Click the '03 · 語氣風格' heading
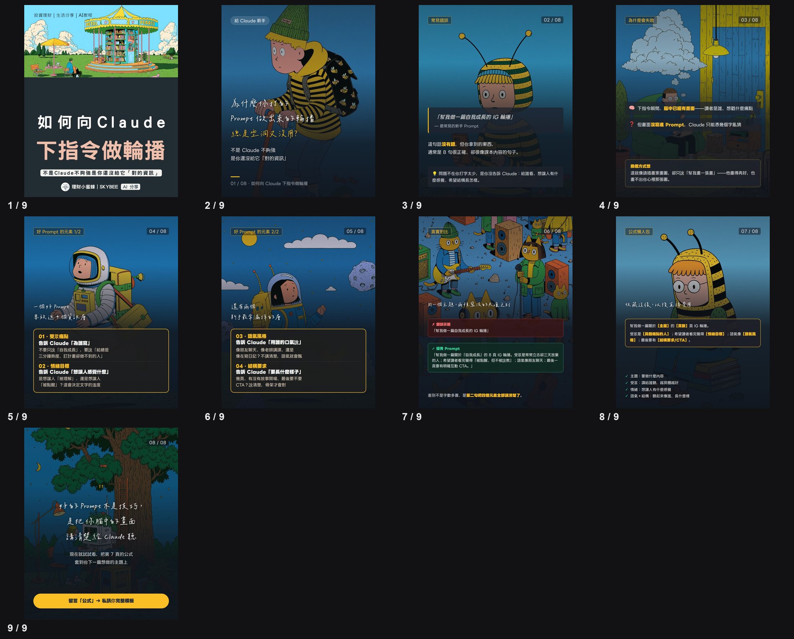 click(251, 336)
